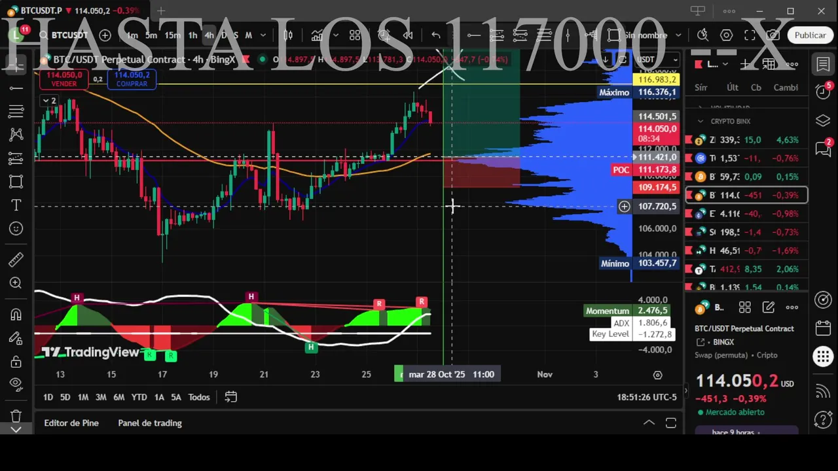Select the crosshair cursor tool
This screenshot has width=838, height=471.
tap(16, 65)
